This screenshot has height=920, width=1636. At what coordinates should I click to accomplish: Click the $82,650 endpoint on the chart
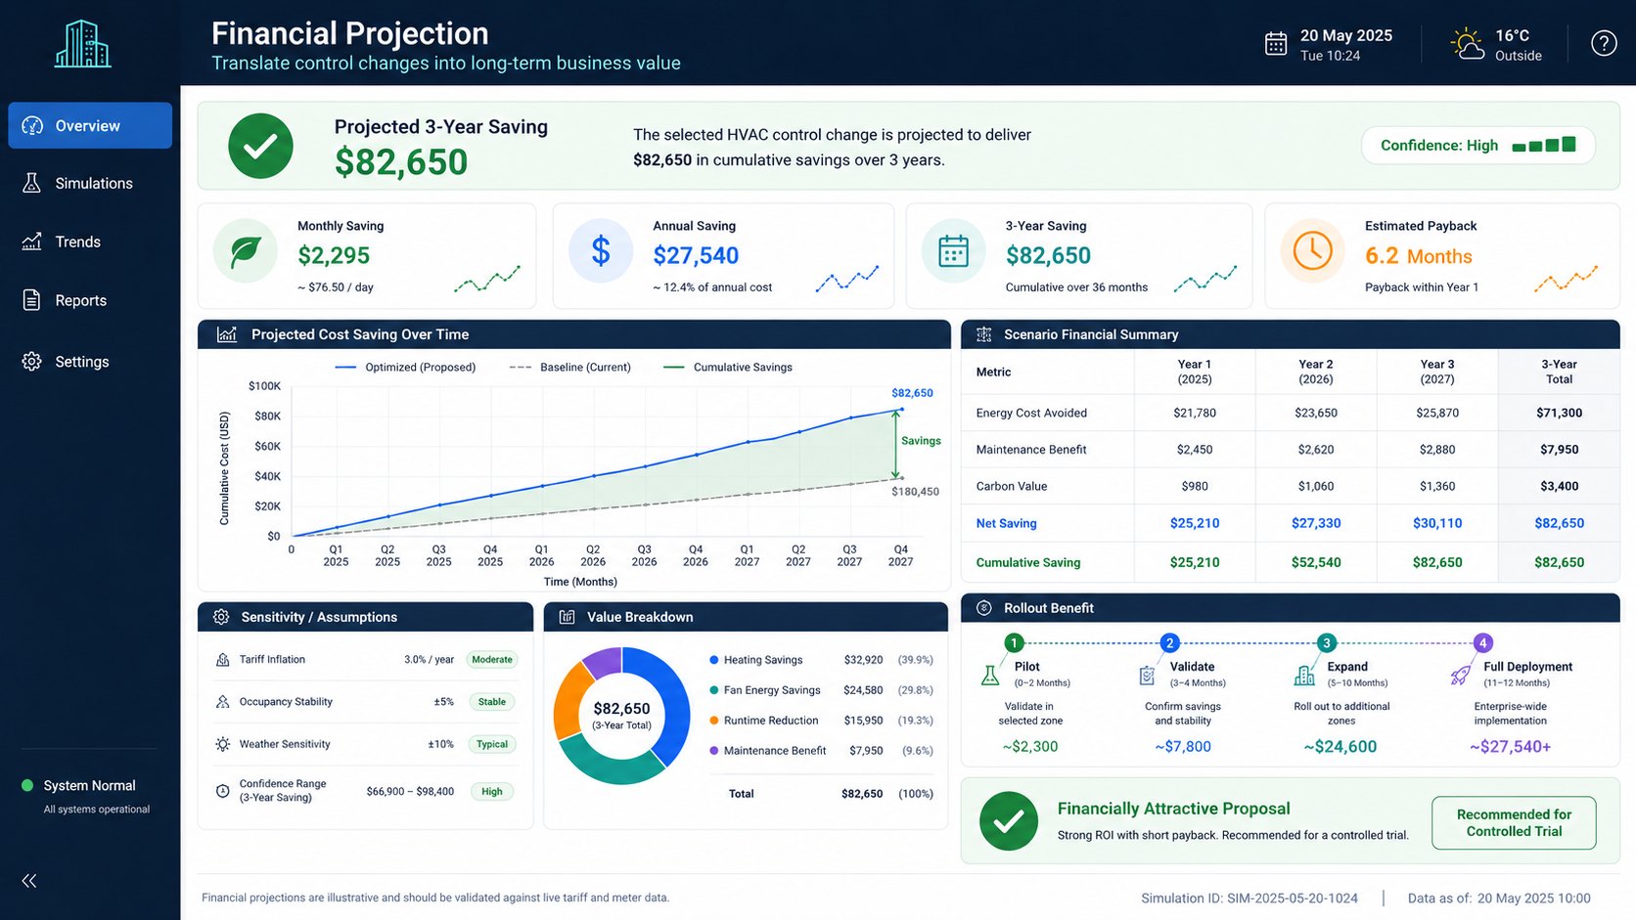(x=901, y=409)
